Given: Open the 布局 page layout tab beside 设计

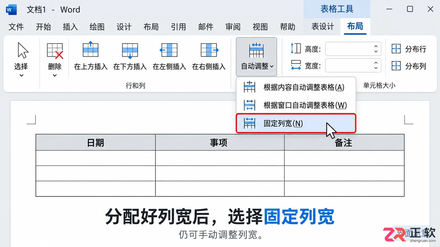Looking at the screenshot, I should pos(151,27).
